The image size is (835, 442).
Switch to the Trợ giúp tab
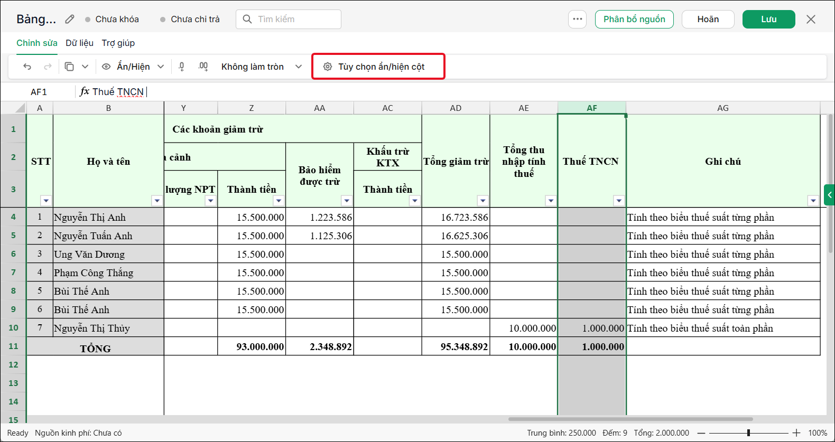[118, 43]
